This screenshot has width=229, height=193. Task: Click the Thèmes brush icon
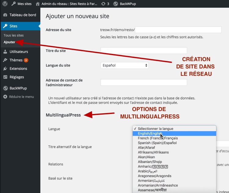(x=5, y=60)
